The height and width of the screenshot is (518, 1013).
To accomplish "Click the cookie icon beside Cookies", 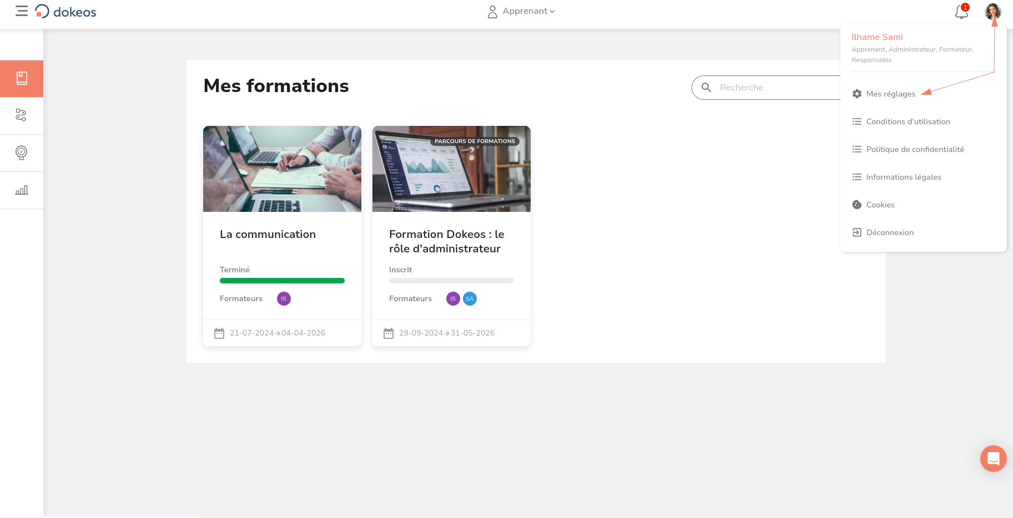I will (x=857, y=205).
